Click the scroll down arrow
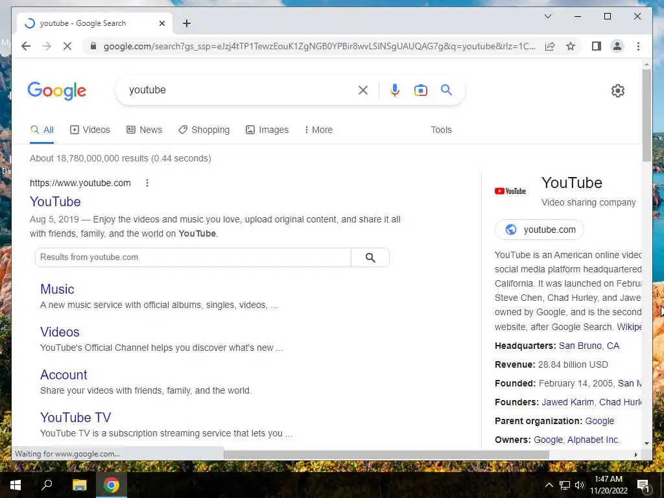This screenshot has width=664, height=498. [x=646, y=444]
